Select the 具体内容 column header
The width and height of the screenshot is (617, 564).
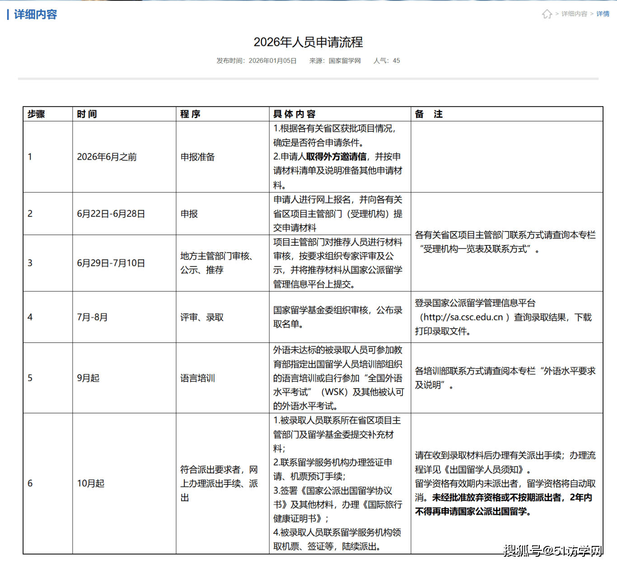coord(294,114)
